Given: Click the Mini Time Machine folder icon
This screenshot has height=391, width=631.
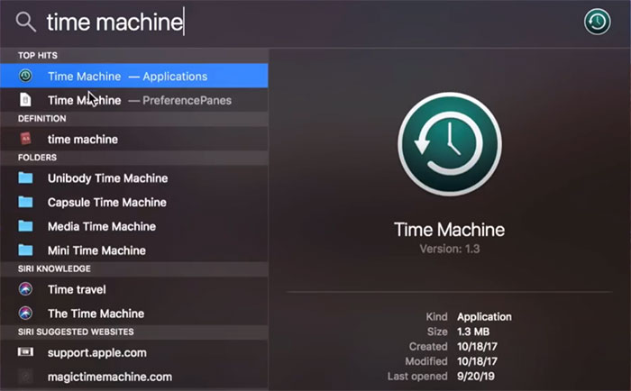Looking at the screenshot, I should click(x=26, y=250).
